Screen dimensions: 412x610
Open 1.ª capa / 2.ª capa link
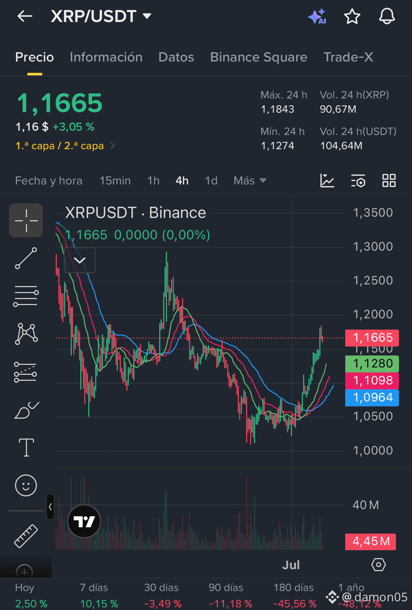click(x=65, y=146)
